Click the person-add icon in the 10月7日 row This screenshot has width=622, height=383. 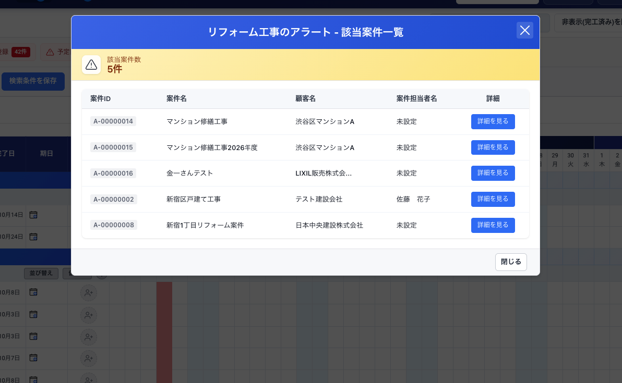89,358
